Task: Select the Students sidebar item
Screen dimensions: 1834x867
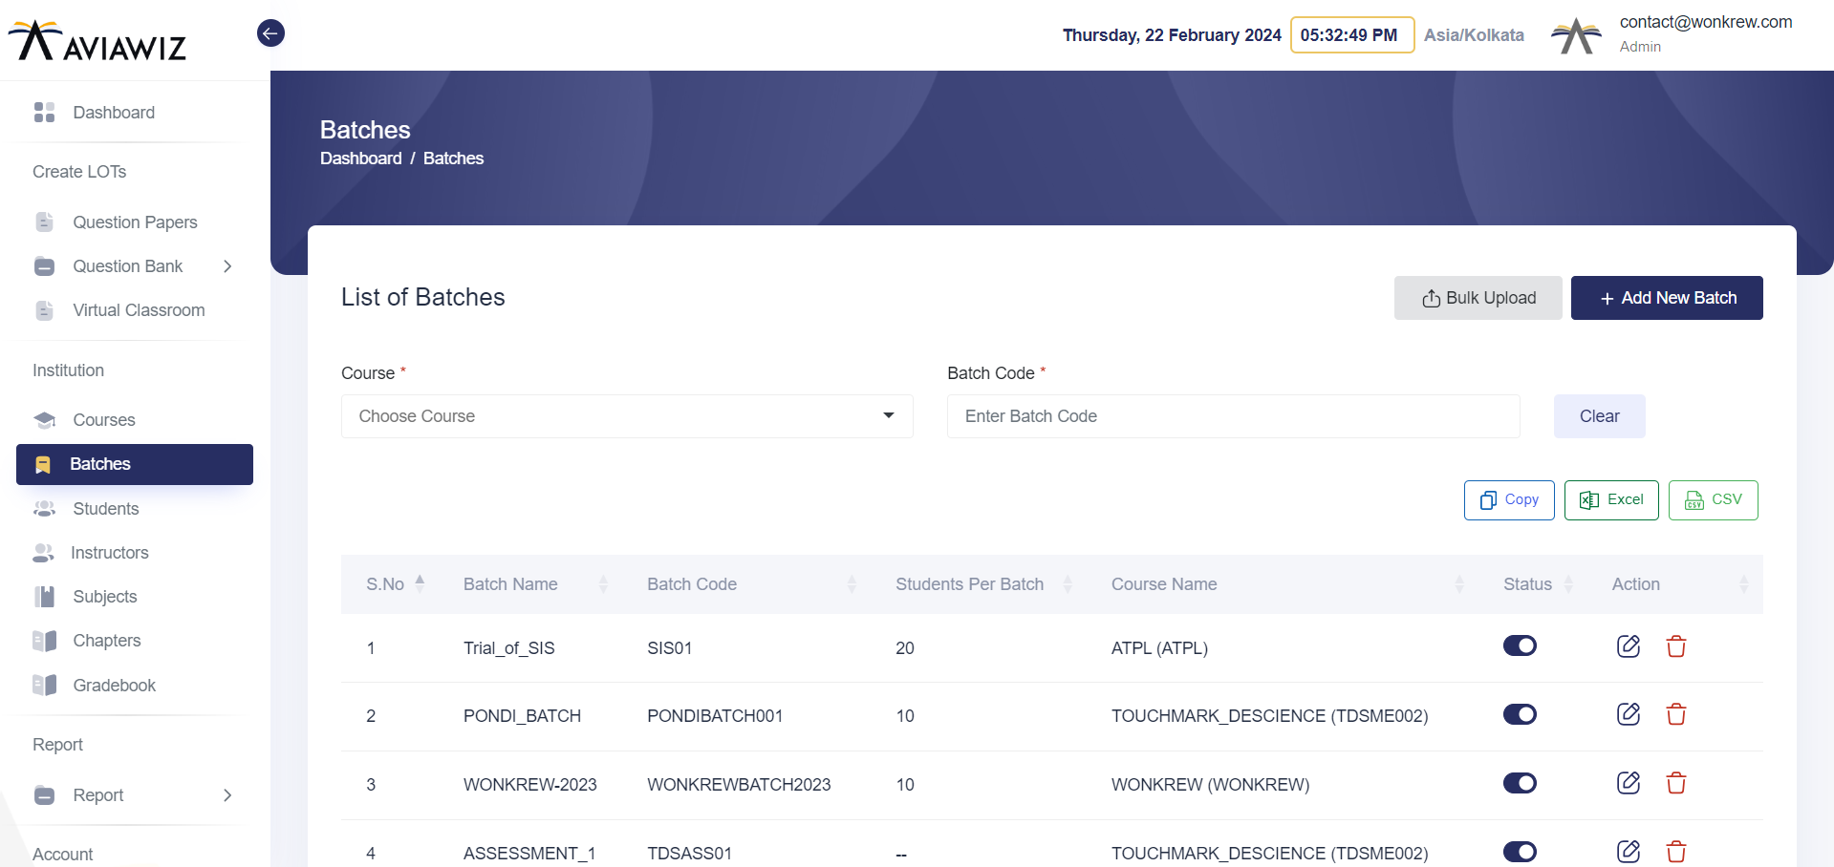Action: [x=106, y=509]
